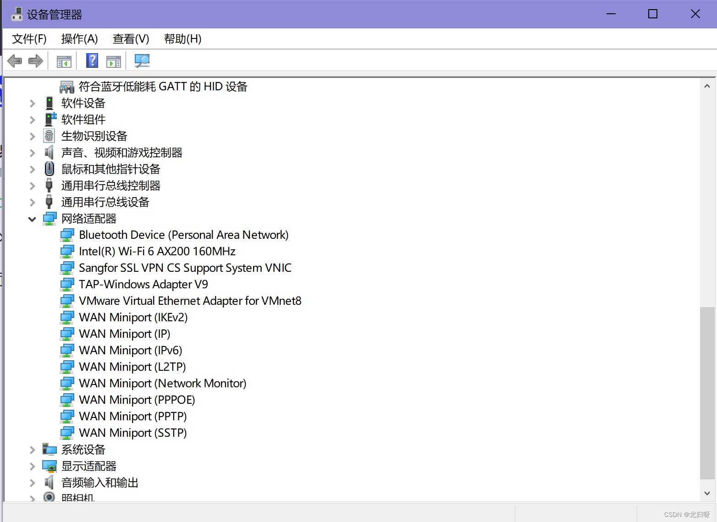Close the Device Manager window
This screenshot has width=717, height=522.
coord(695,14)
